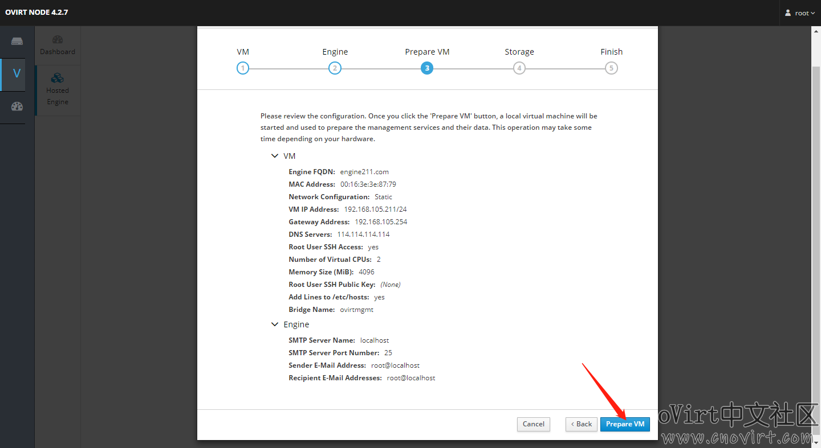This screenshot has height=448, width=821.
Task: Click the Sender E-Mail Address value
Action: point(395,365)
